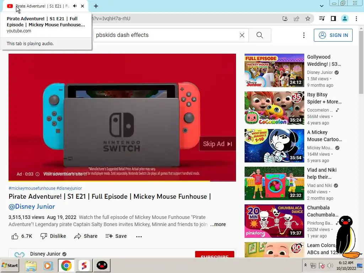
Task: Open the media player taskbar icon
Action: [48, 266]
